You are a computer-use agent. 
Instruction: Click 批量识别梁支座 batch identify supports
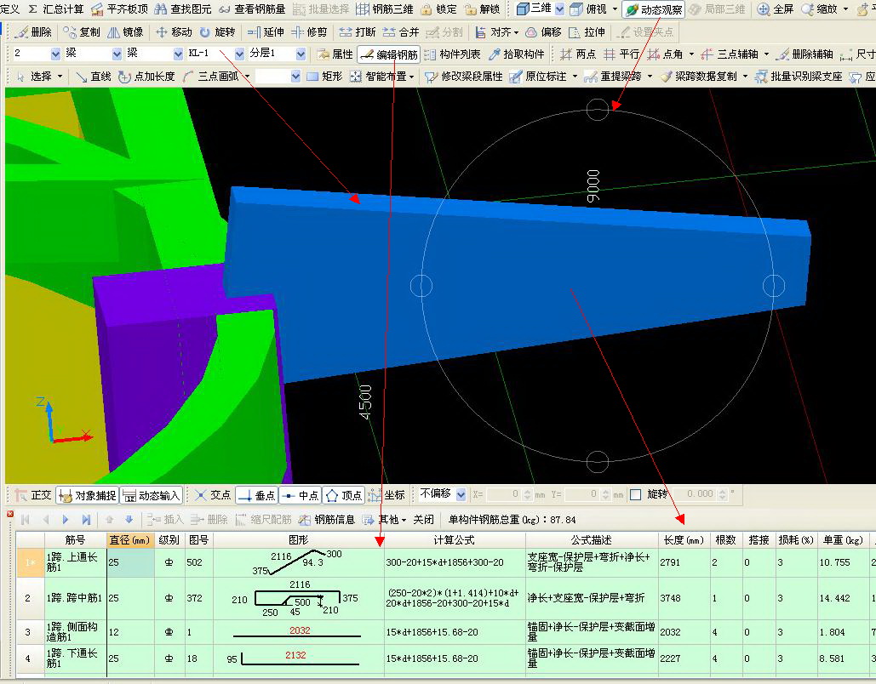(799, 76)
